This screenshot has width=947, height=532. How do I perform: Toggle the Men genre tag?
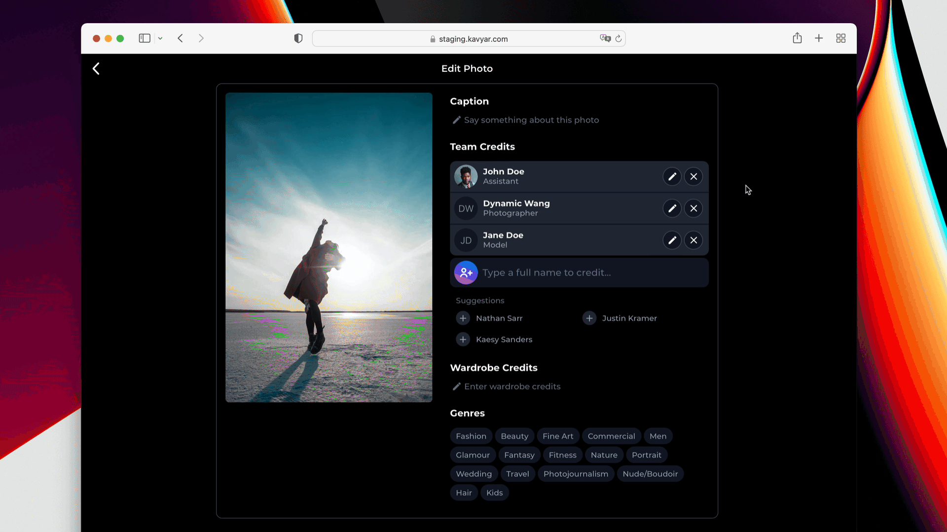[x=658, y=436]
